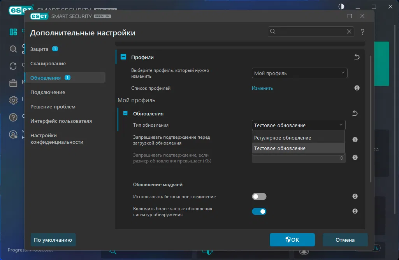Image resolution: width=399 pixels, height=260 pixels.
Task: Show info for Список профилей
Action: click(x=357, y=88)
